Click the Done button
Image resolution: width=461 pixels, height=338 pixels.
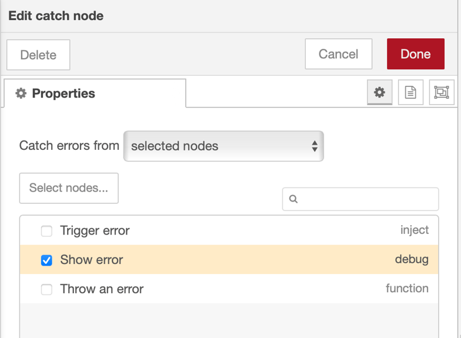tap(415, 54)
